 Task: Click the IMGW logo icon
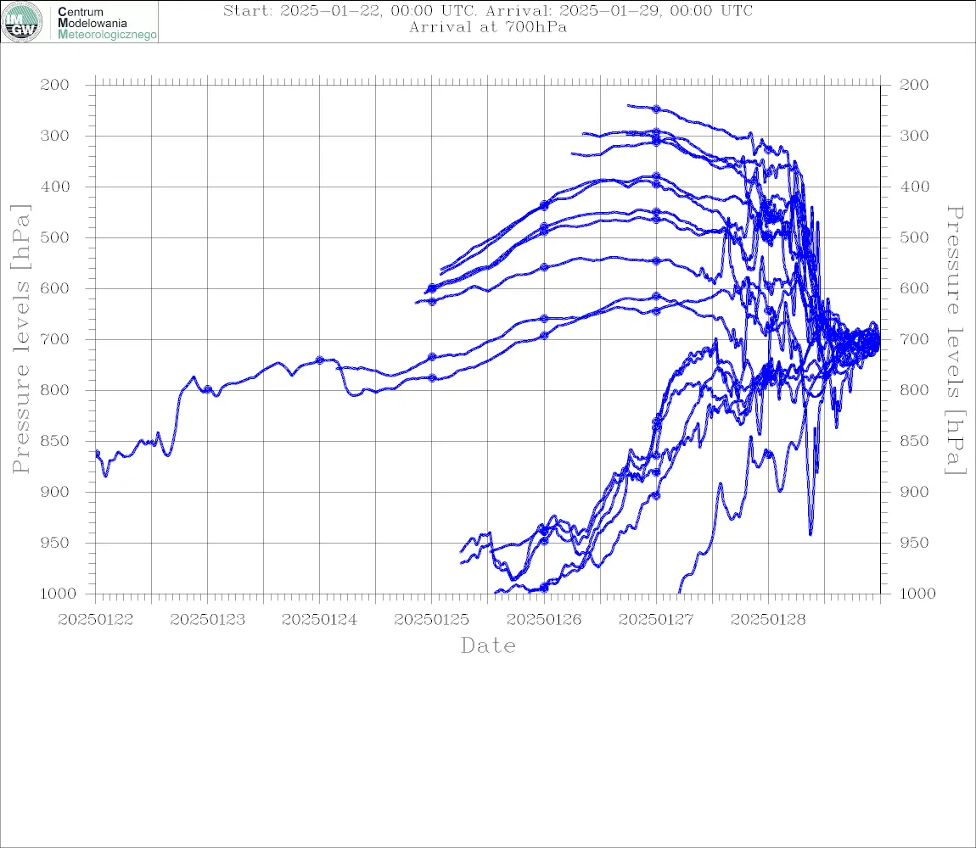click(22, 22)
